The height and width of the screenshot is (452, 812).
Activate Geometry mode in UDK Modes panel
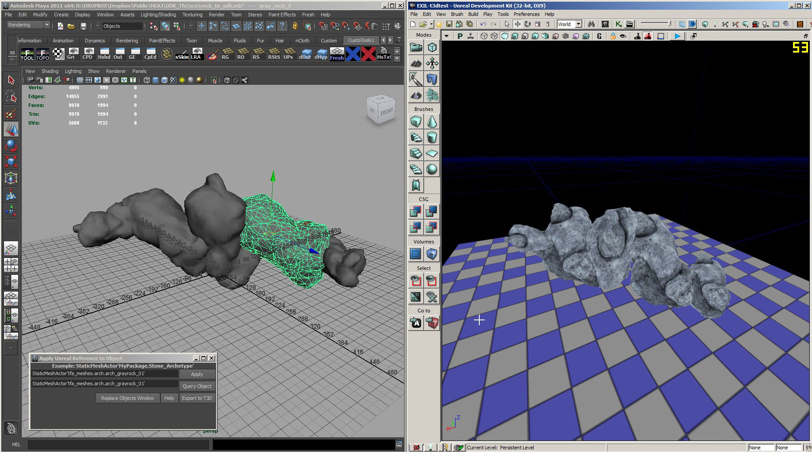tap(432, 47)
